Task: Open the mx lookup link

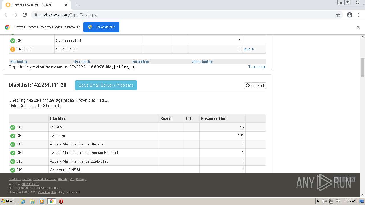Action: point(141,61)
